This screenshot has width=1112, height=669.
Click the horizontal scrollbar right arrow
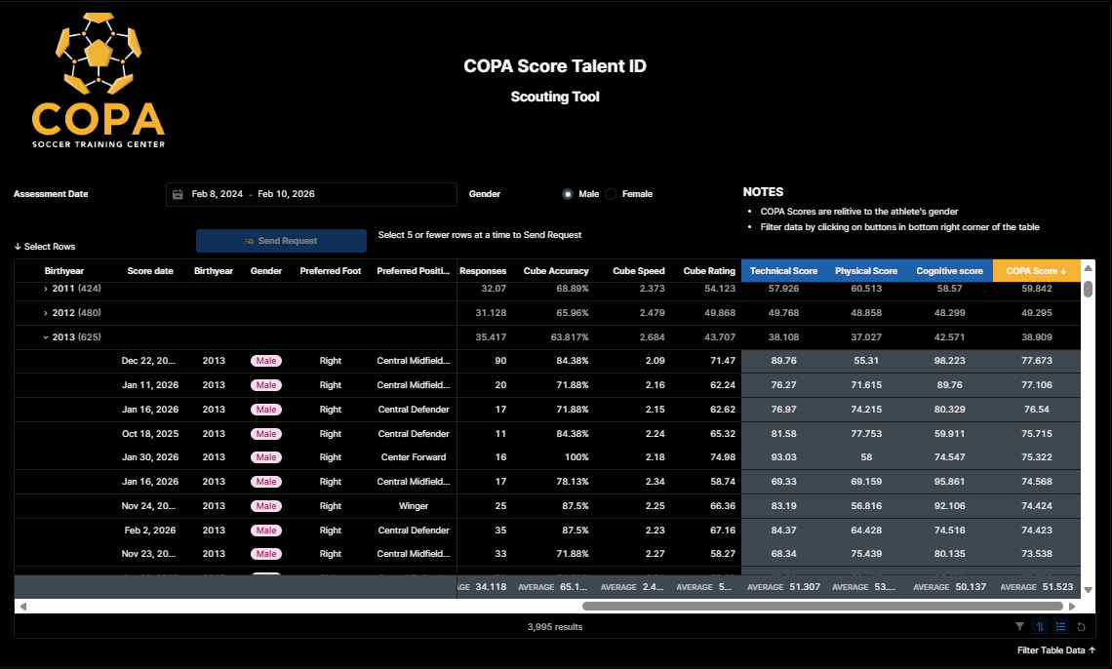(1074, 606)
